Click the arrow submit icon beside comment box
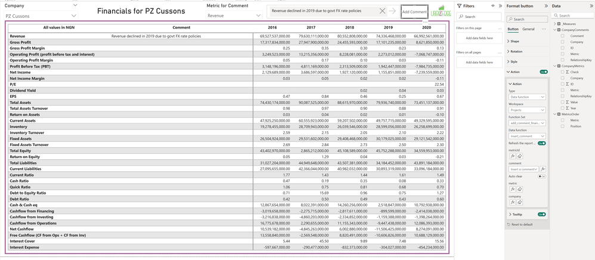595x260 pixels. (392, 11)
